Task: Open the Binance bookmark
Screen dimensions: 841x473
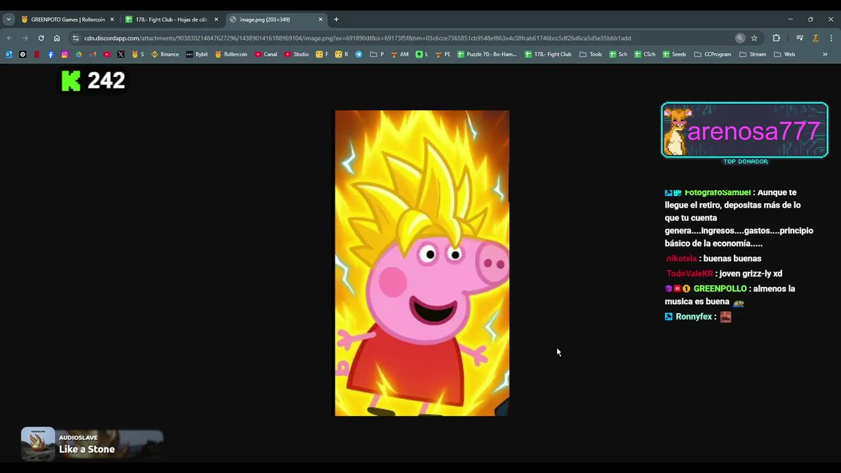Action: 165,55
